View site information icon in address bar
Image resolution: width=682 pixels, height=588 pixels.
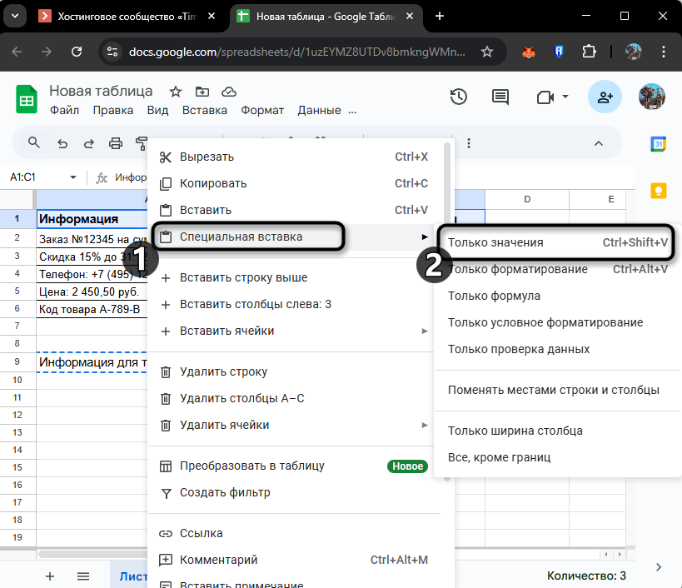[x=112, y=52]
